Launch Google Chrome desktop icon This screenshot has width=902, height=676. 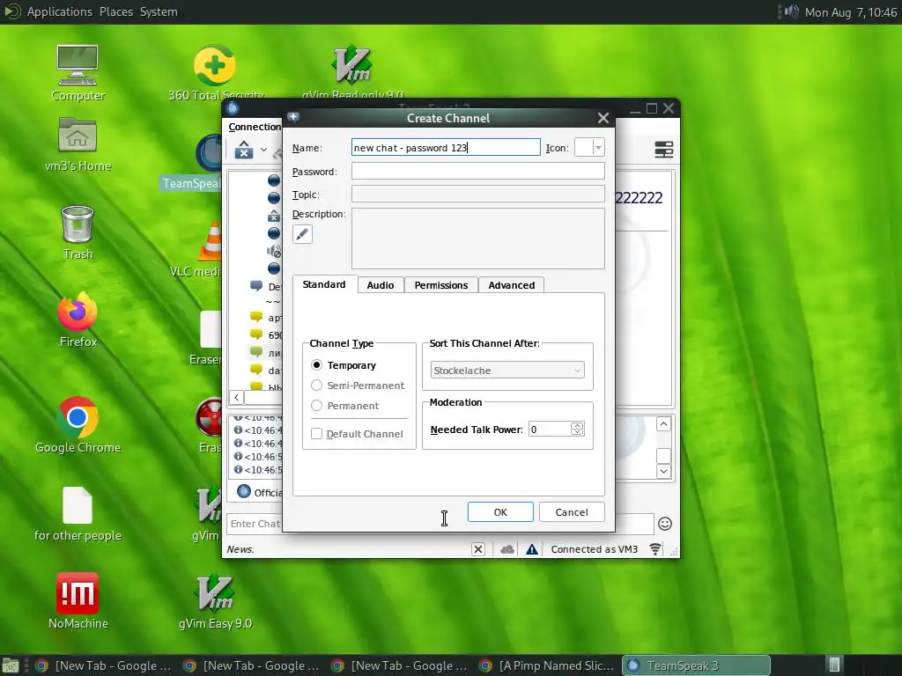78,425
